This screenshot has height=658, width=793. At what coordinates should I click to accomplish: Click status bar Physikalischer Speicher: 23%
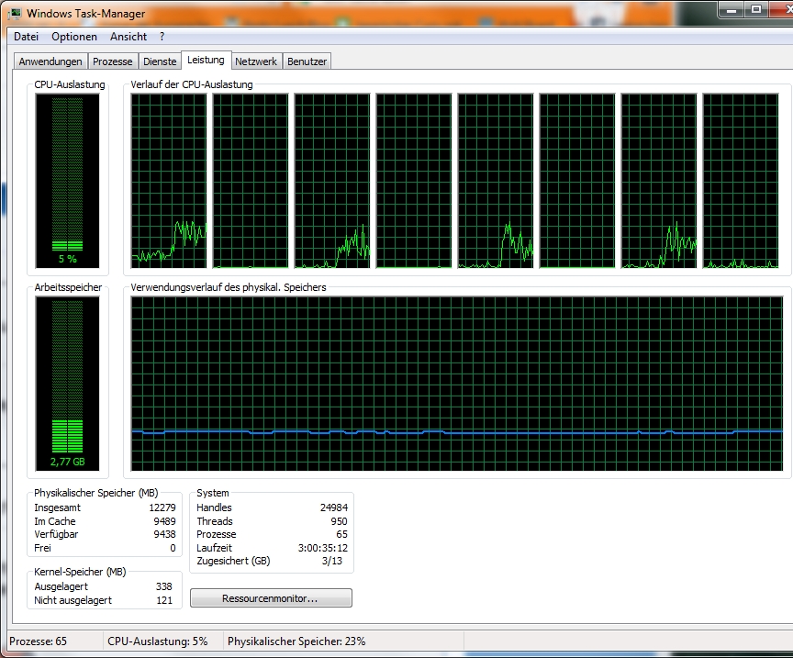(x=296, y=641)
